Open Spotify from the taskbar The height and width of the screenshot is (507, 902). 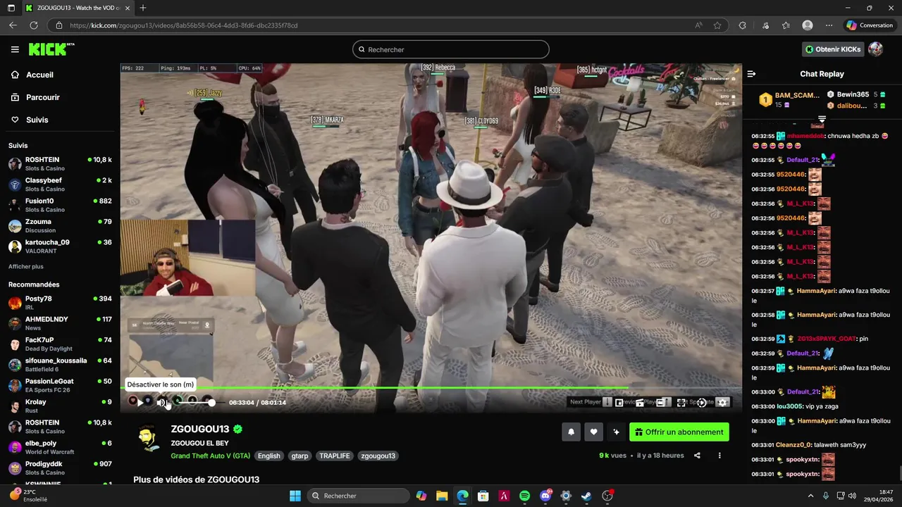click(524, 496)
